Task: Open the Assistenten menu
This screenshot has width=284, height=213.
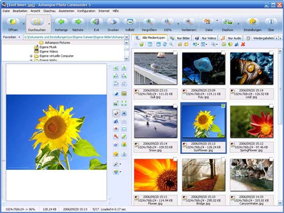Action: pos(66,11)
